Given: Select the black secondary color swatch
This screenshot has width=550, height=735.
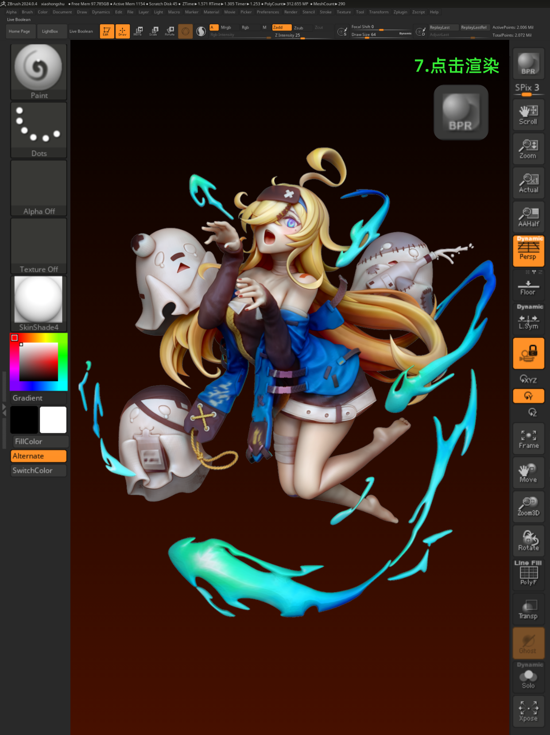Looking at the screenshot, I should pyautogui.click(x=24, y=419).
